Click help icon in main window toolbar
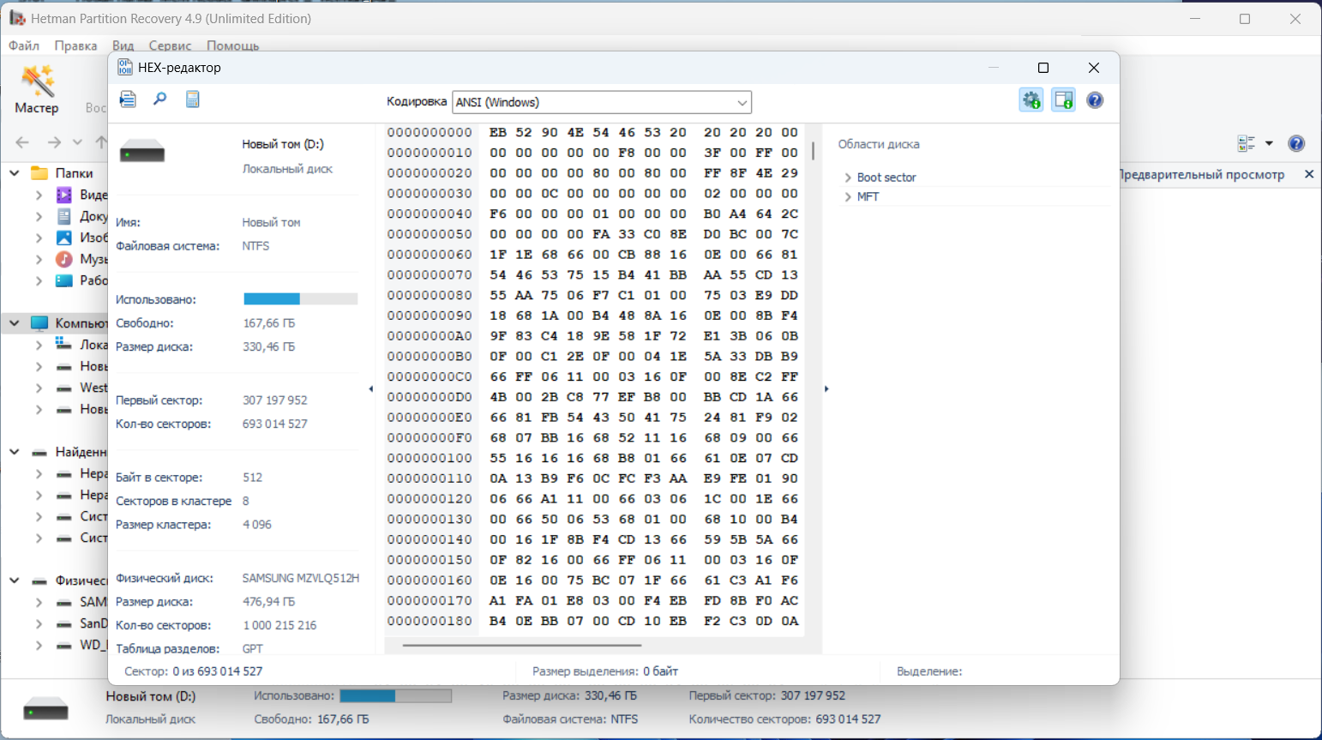Viewport: 1322px width, 740px height. pos(1296,143)
